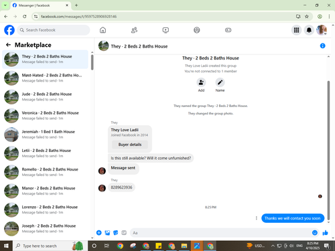Viewport: 335px width, 251px height.
Task: Open the account profile picture menu
Action: (x=322, y=30)
